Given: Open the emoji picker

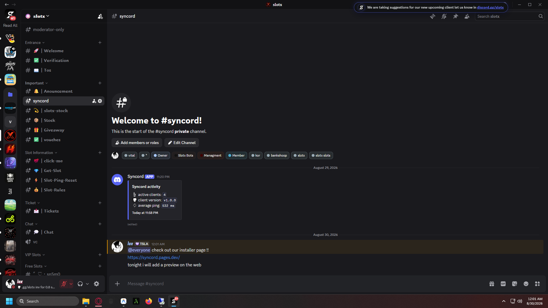Looking at the screenshot, I should 526,284.
